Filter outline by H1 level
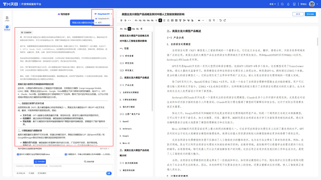Screen dimensions: 321x180 [121, 29]
